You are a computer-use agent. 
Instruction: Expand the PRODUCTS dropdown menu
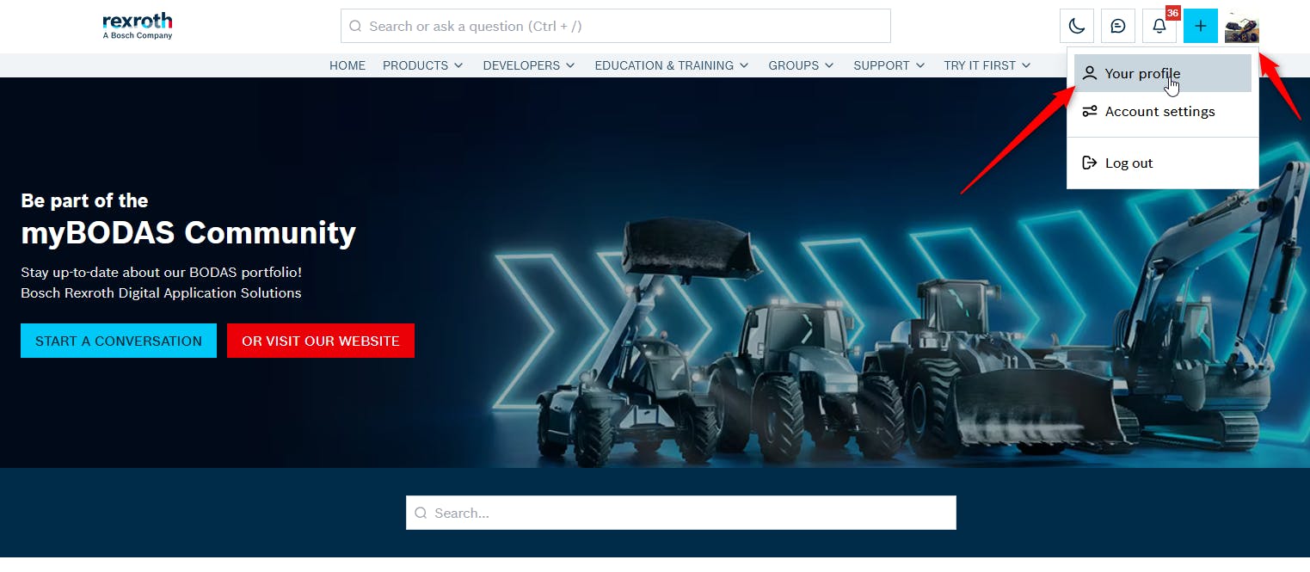423,65
